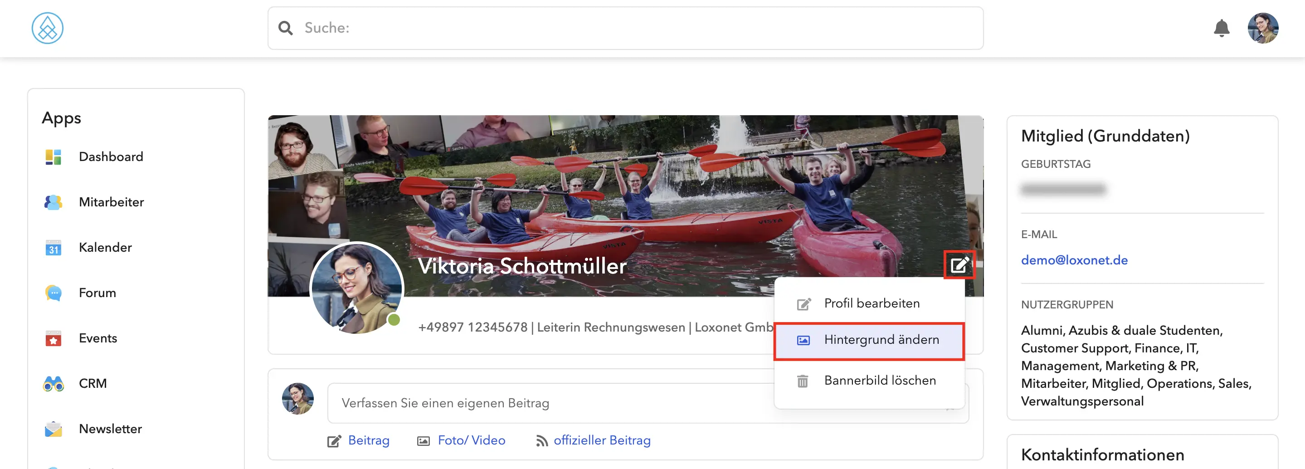Click Viktoria Schottmüller profile picture
The image size is (1305, 469).
click(357, 288)
